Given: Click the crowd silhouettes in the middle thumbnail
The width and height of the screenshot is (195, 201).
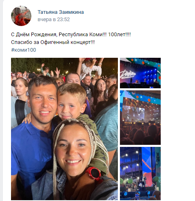Looking at the screenshot, I should coord(140,135).
